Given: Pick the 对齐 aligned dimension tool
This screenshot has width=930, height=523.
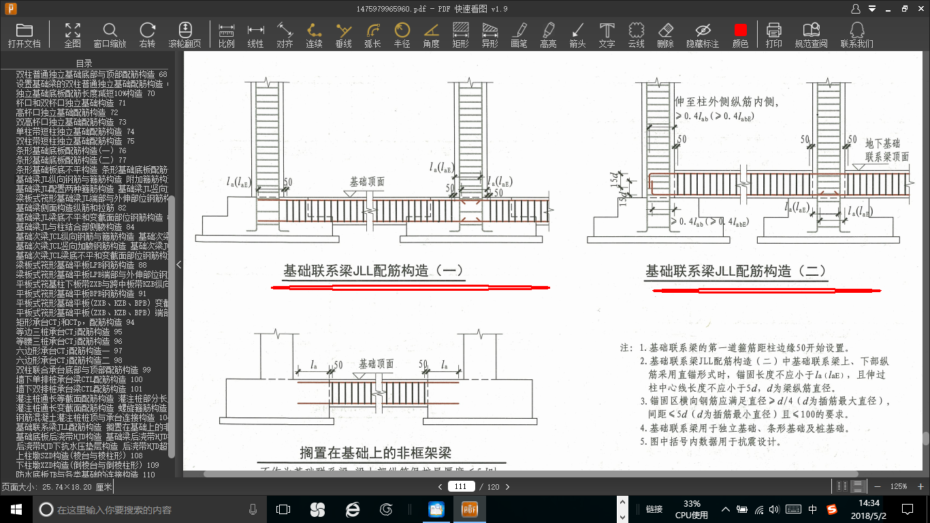Looking at the screenshot, I should point(285,35).
